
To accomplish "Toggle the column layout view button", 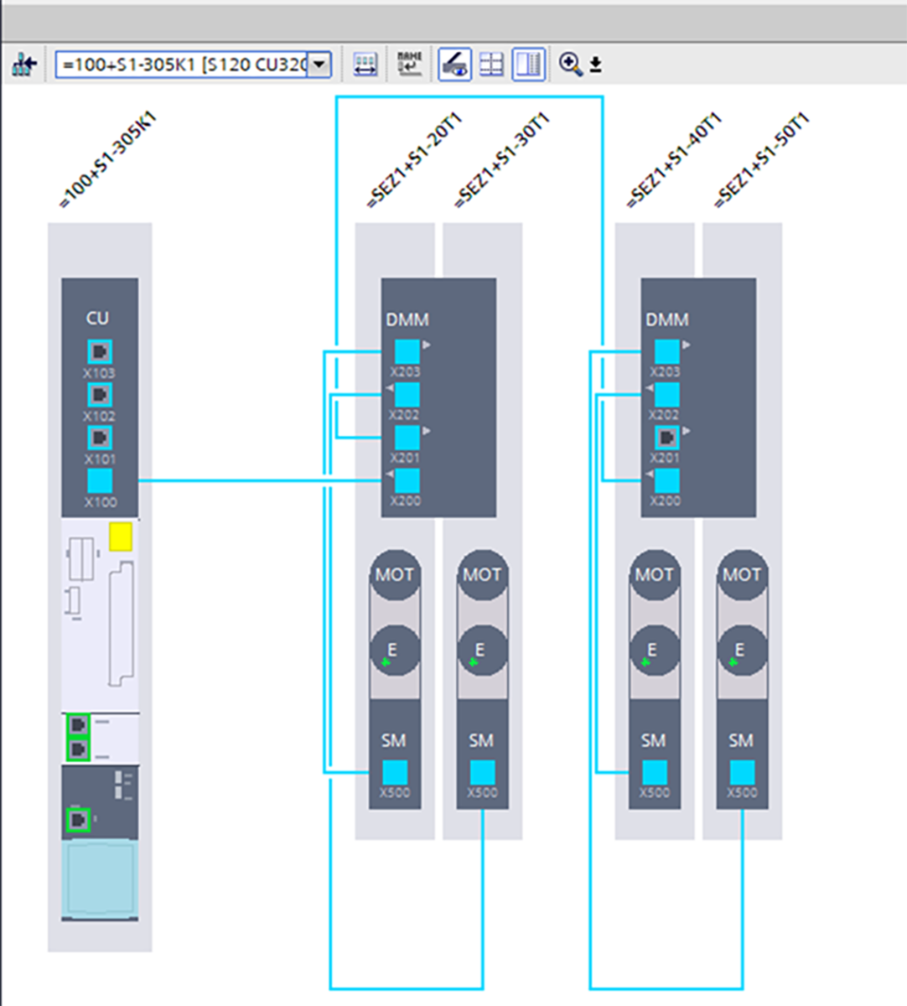I will pos(529,65).
